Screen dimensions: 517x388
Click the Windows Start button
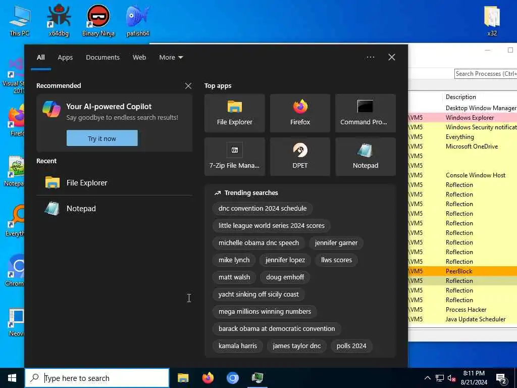click(12, 378)
